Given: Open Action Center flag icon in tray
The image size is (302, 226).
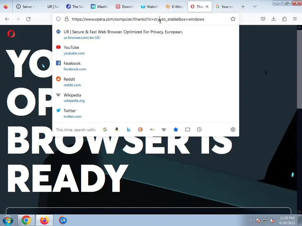Looking at the screenshot, I should pos(258,220).
